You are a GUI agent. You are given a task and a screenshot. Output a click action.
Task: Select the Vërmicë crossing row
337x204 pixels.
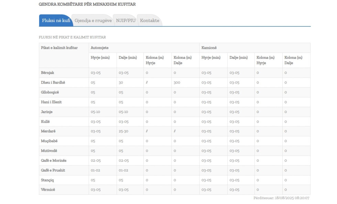click(x=175, y=190)
